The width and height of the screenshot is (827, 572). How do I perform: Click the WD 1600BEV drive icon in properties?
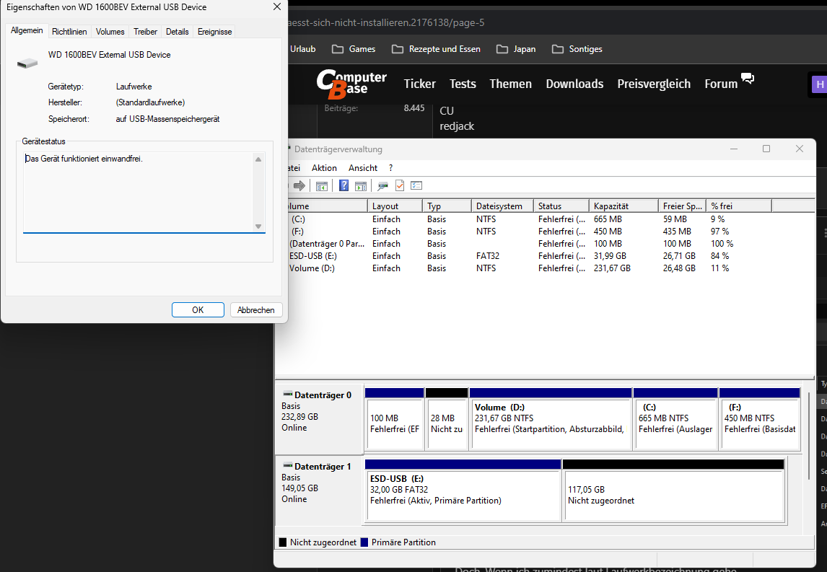27,63
